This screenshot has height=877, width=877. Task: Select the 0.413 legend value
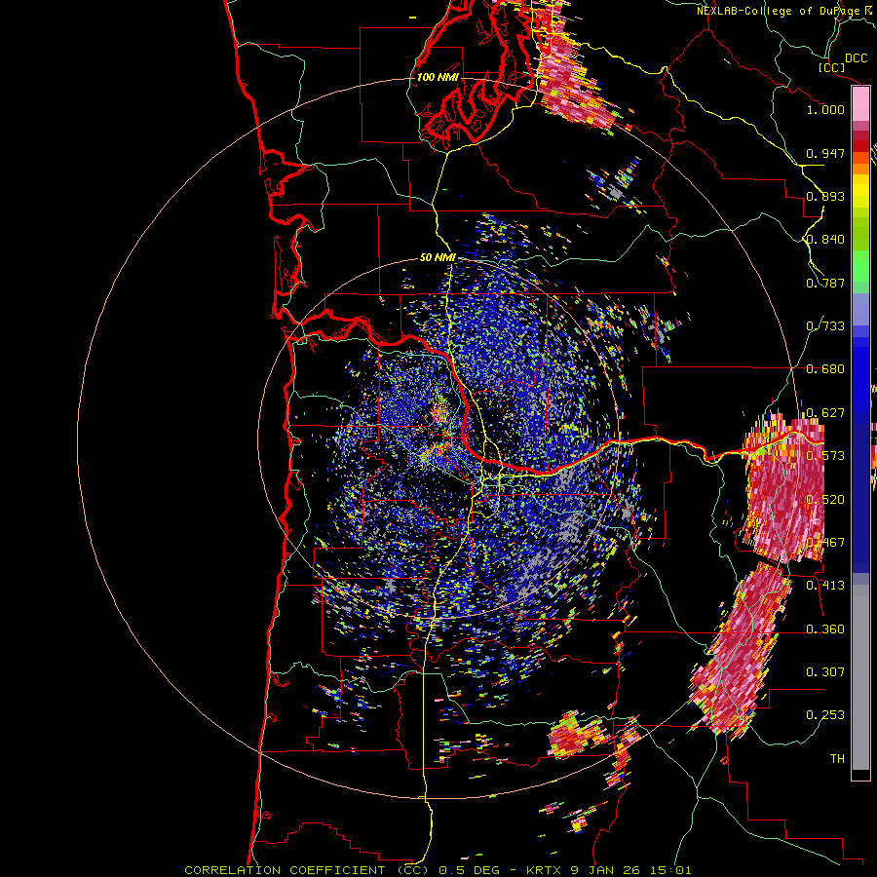pos(825,586)
